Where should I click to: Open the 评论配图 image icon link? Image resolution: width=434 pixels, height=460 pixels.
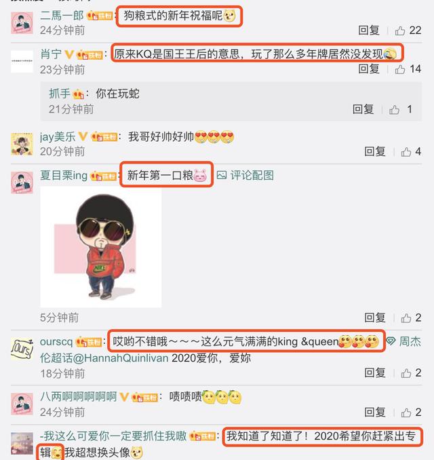coord(245,176)
